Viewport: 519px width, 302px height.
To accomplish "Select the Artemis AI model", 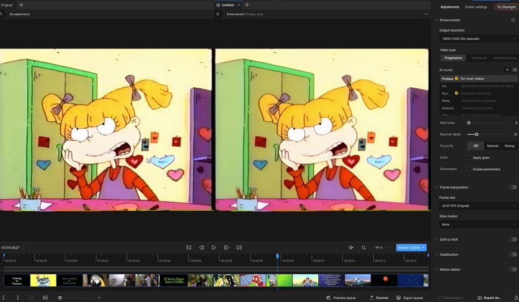I will click(x=478, y=108).
